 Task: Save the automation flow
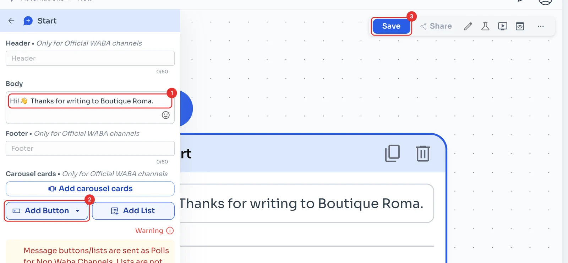tap(391, 26)
